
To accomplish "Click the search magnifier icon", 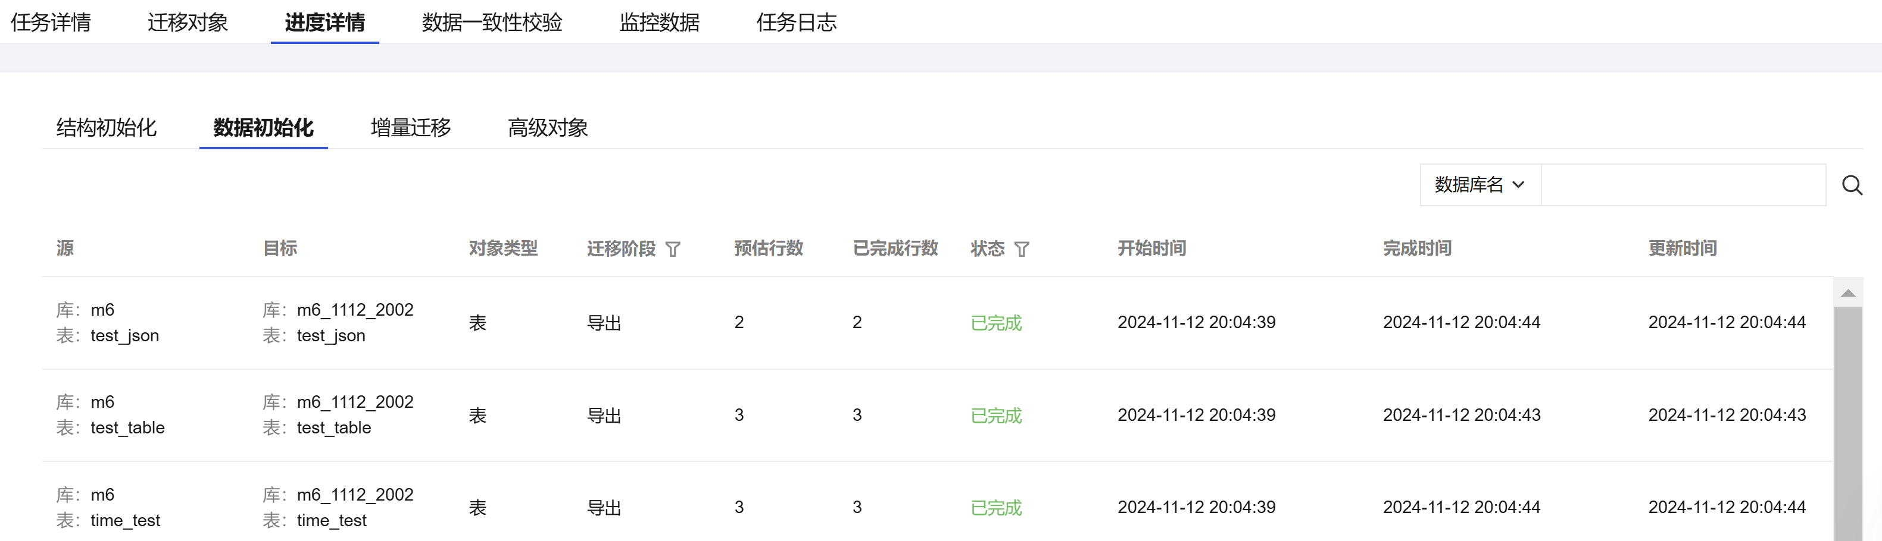I will pos(1851,185).
